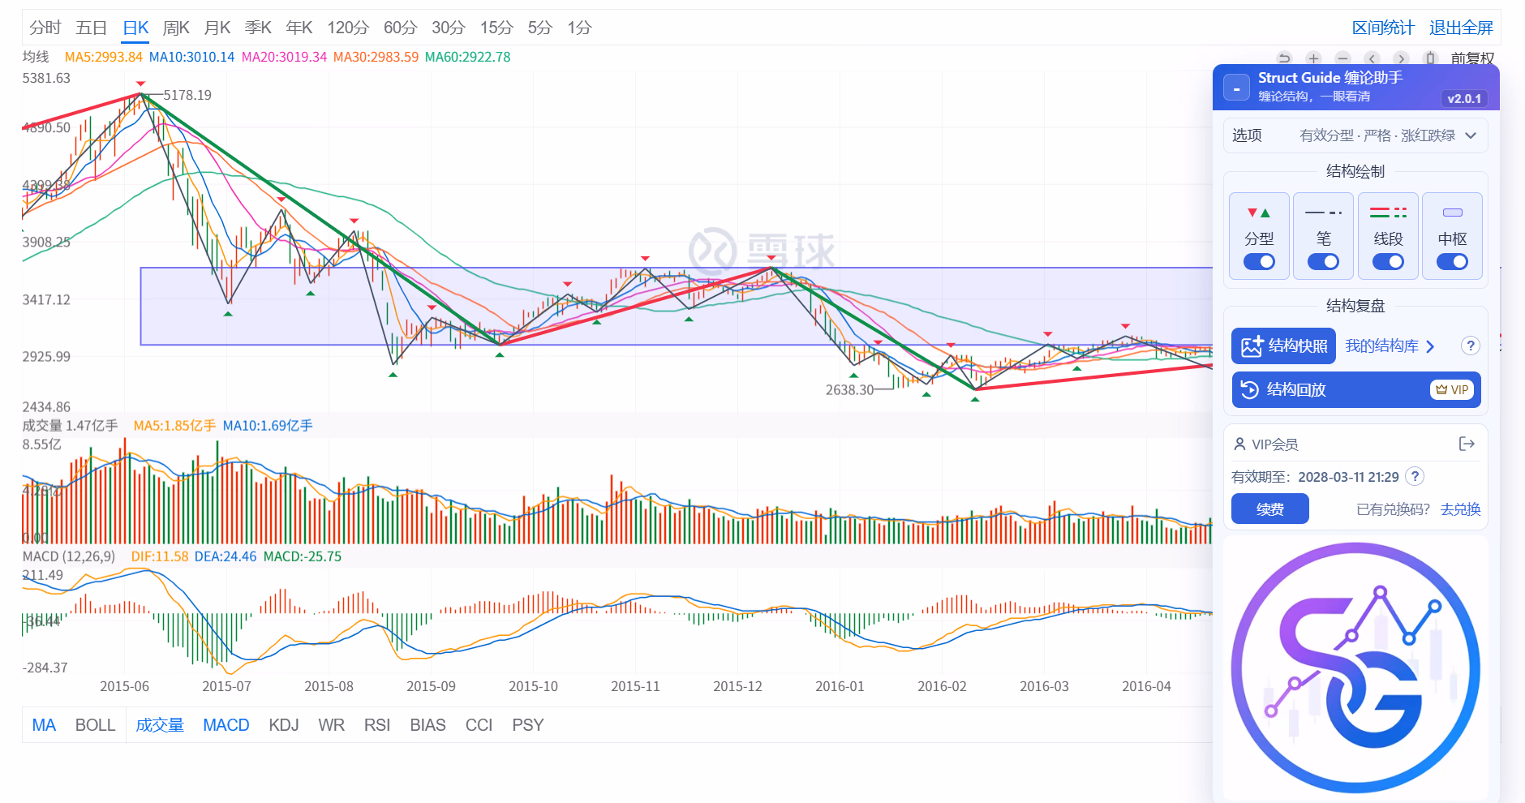Select the 月K monthly chart tab
1525x803 pixels.
point(217,28)
